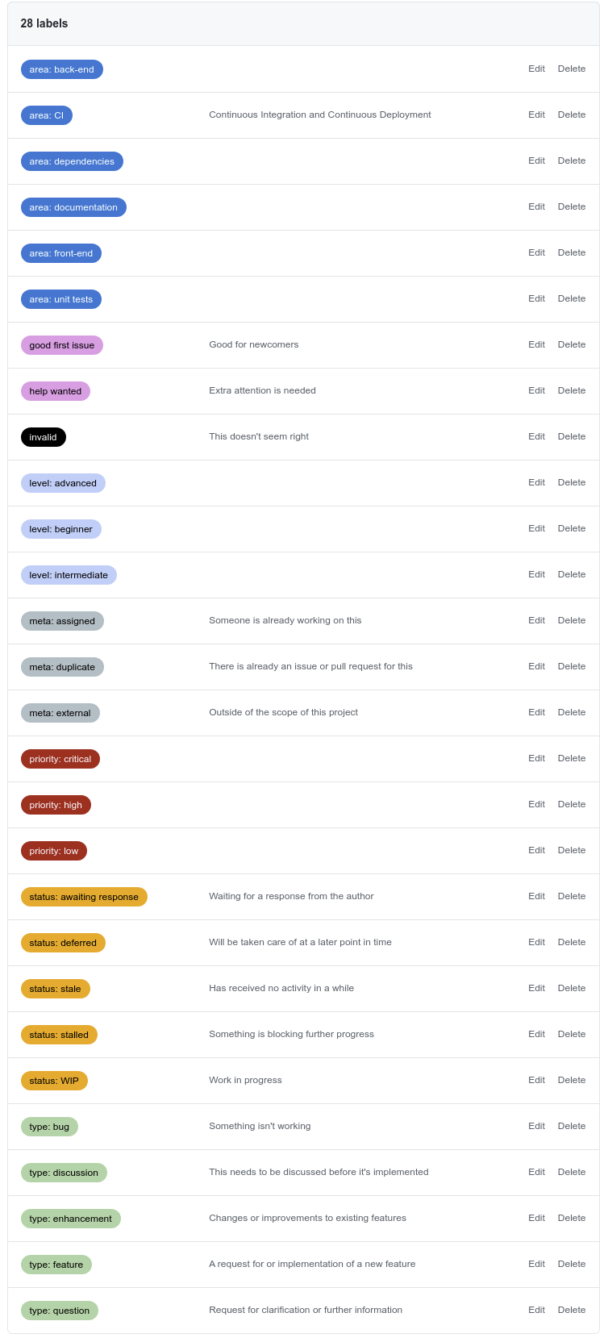Viewport: 608px width, 1342px height.
Task: Open the "area: back-end" label
Action: (61, 69)
